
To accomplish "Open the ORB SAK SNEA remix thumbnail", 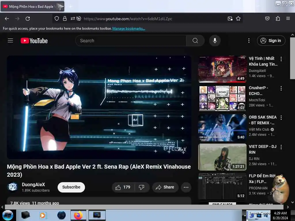I will click(x=222, y=127).
